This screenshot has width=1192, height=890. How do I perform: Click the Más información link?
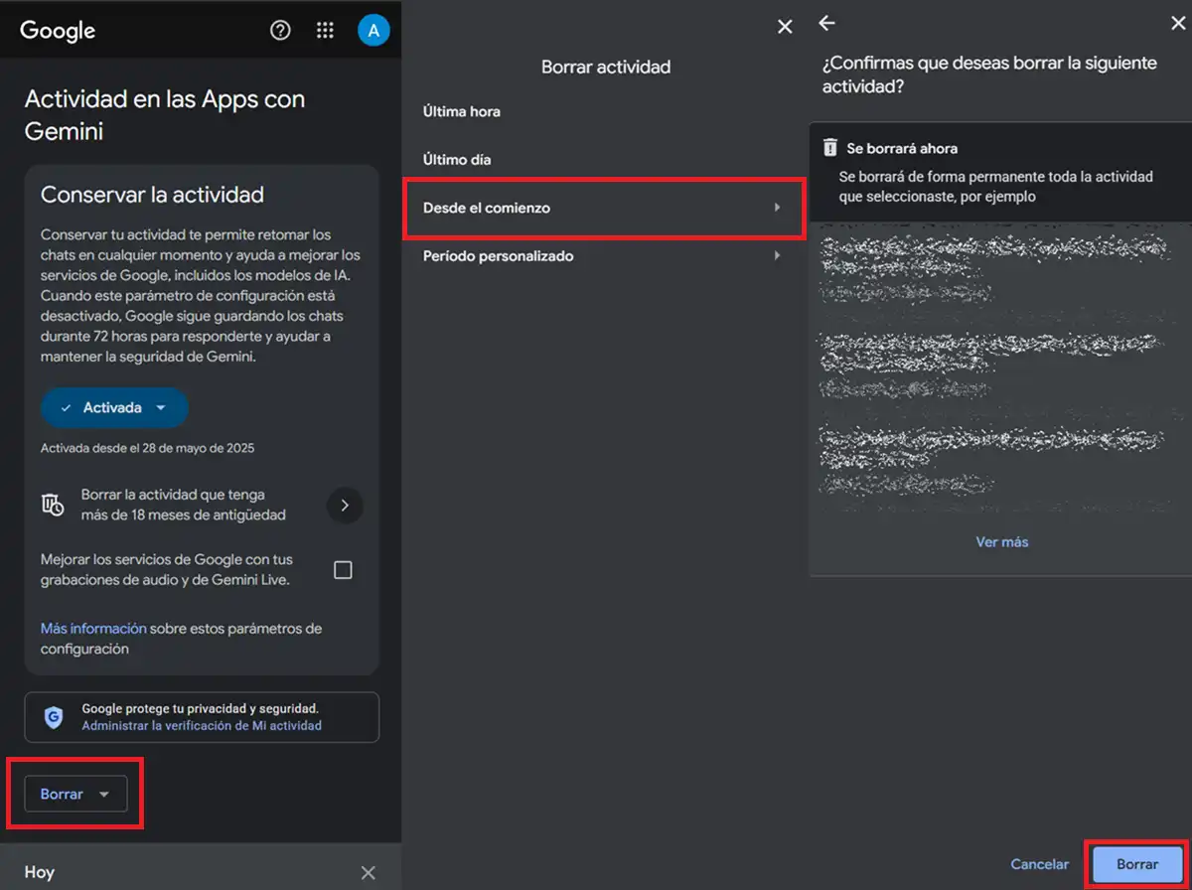93,629
